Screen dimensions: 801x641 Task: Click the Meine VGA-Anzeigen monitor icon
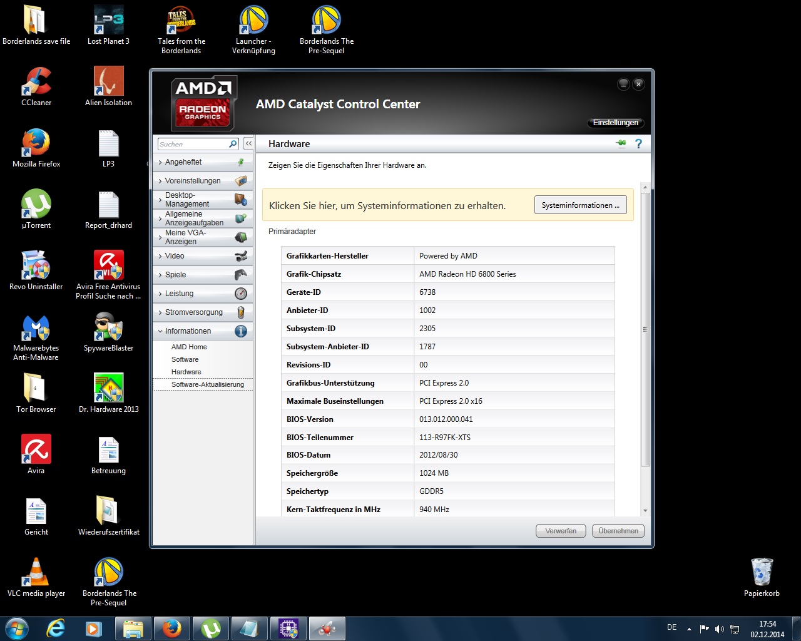click(241, 237)
